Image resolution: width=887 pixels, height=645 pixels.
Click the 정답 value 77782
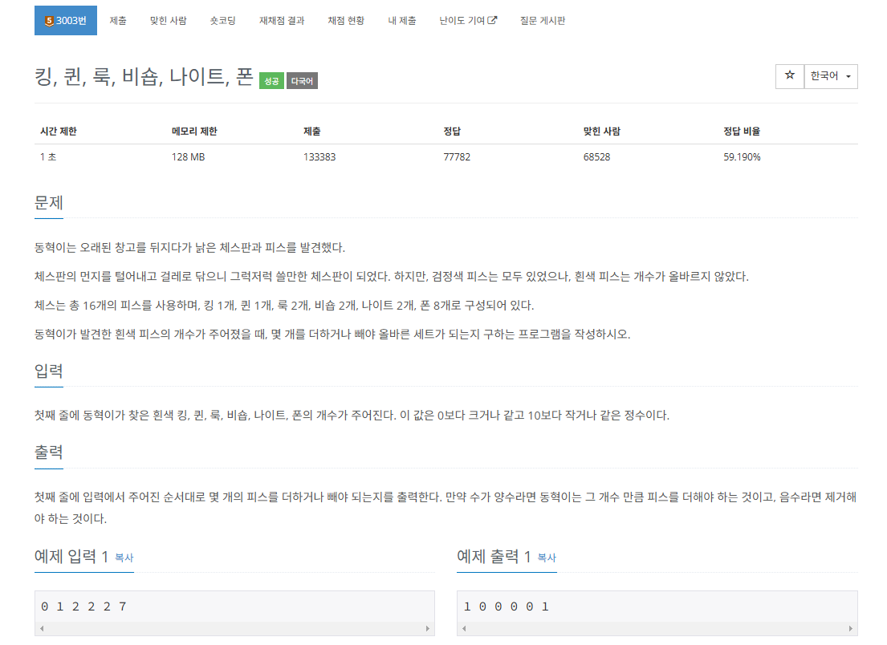457,156
